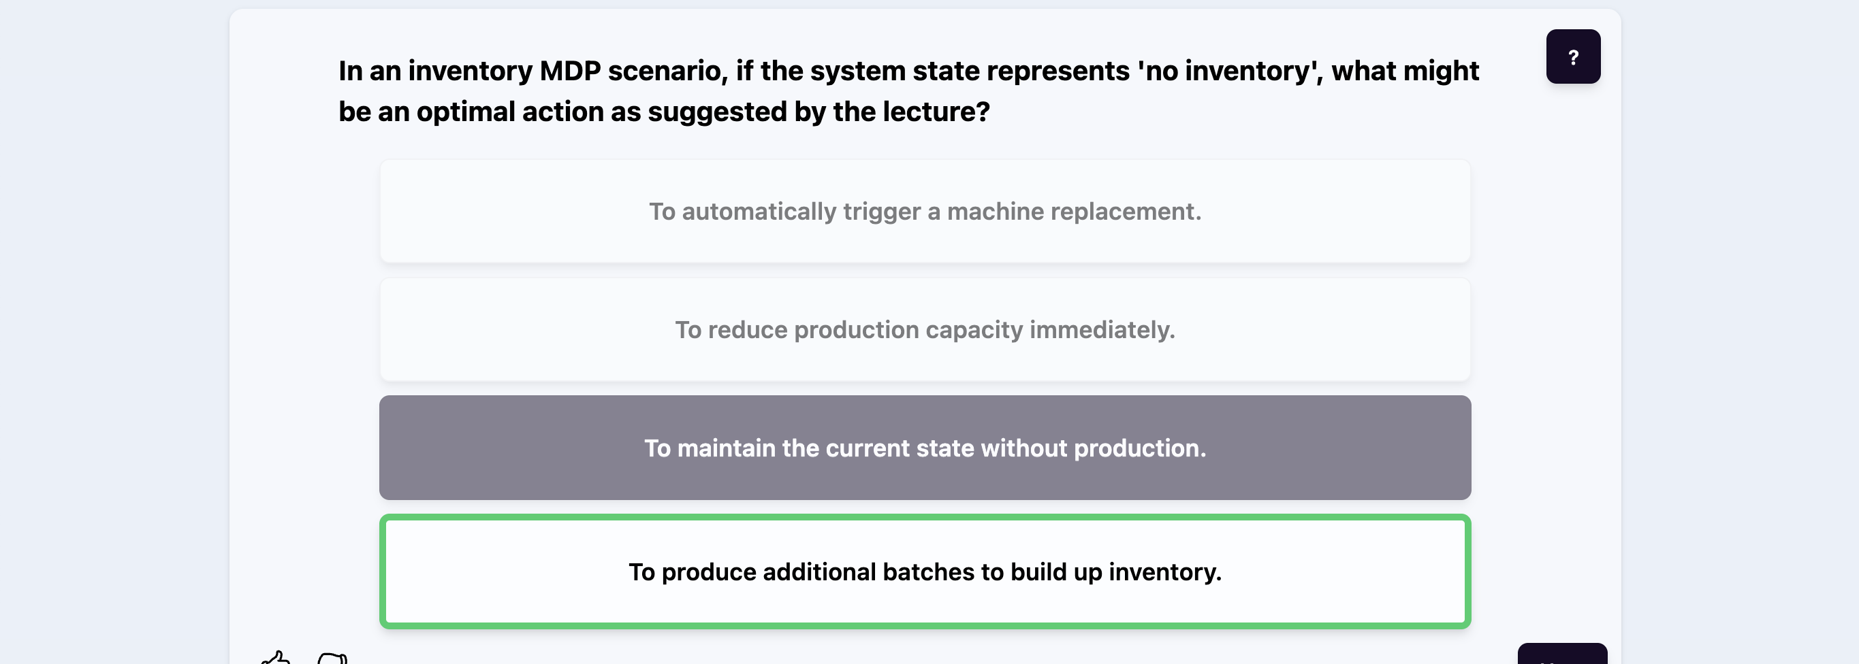Select 'To reduce production capacity immediately'
This screenshot has width=1859, height=664.
coord(925,329)
